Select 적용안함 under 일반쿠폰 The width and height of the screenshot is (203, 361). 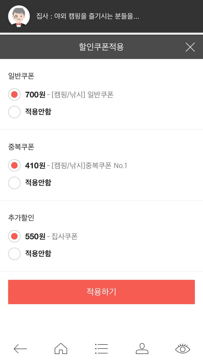point(14,112)
